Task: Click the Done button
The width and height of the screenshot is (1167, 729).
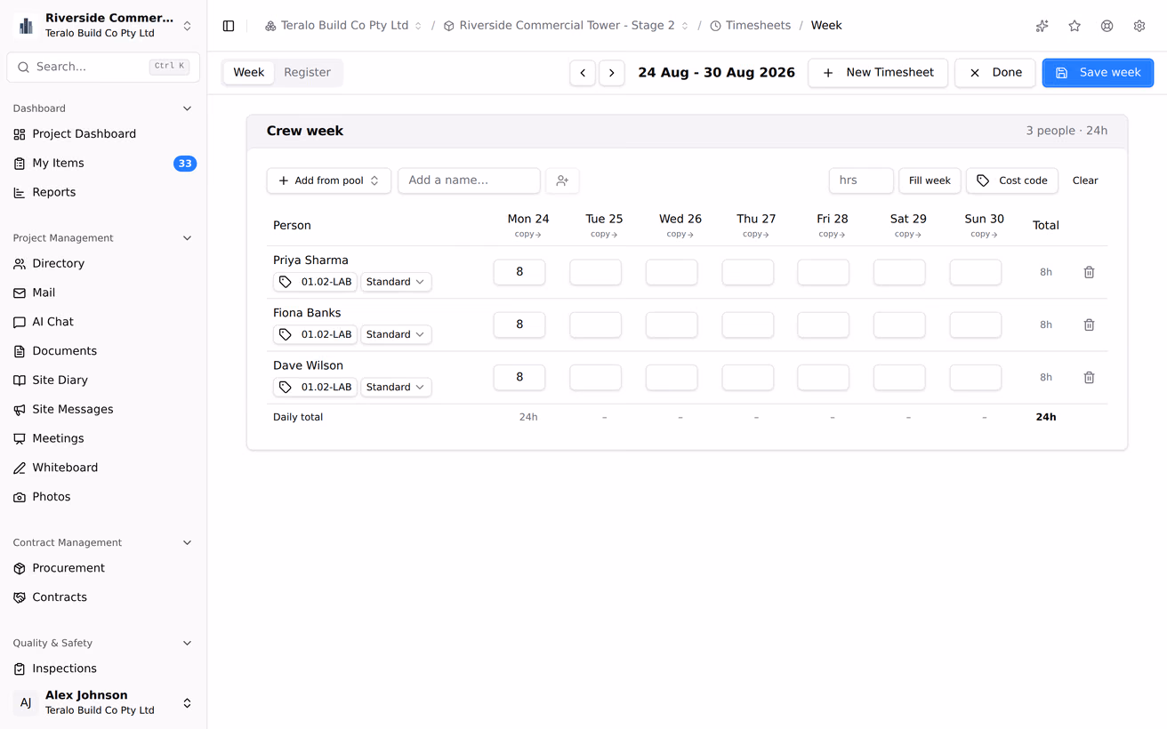Action: click(x=995, y=73)
